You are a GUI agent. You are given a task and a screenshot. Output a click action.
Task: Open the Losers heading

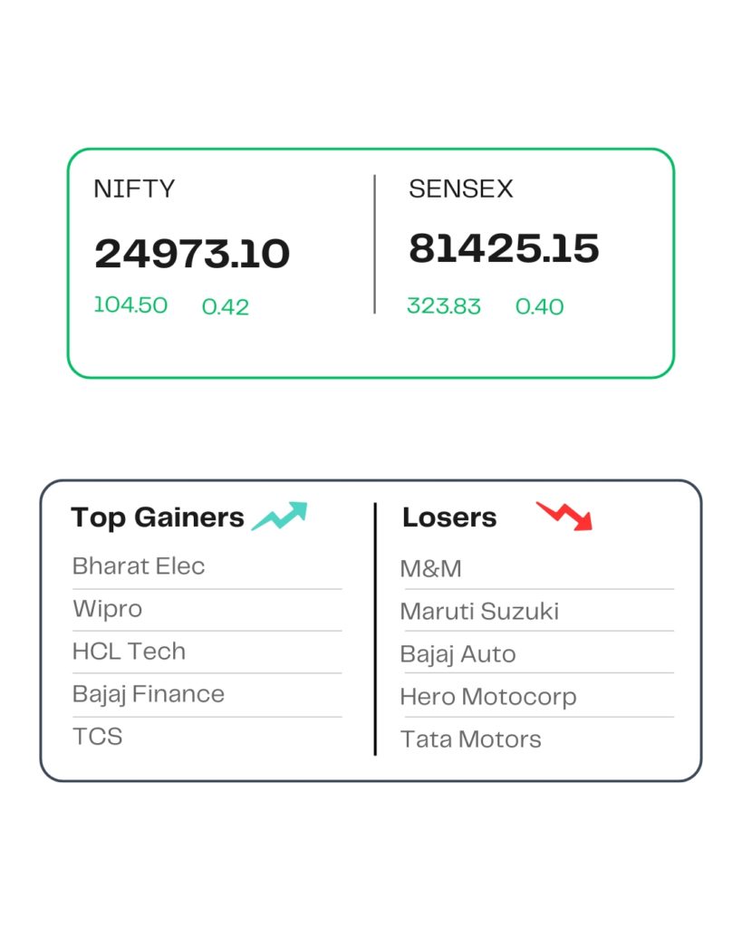tap(449, 517)
